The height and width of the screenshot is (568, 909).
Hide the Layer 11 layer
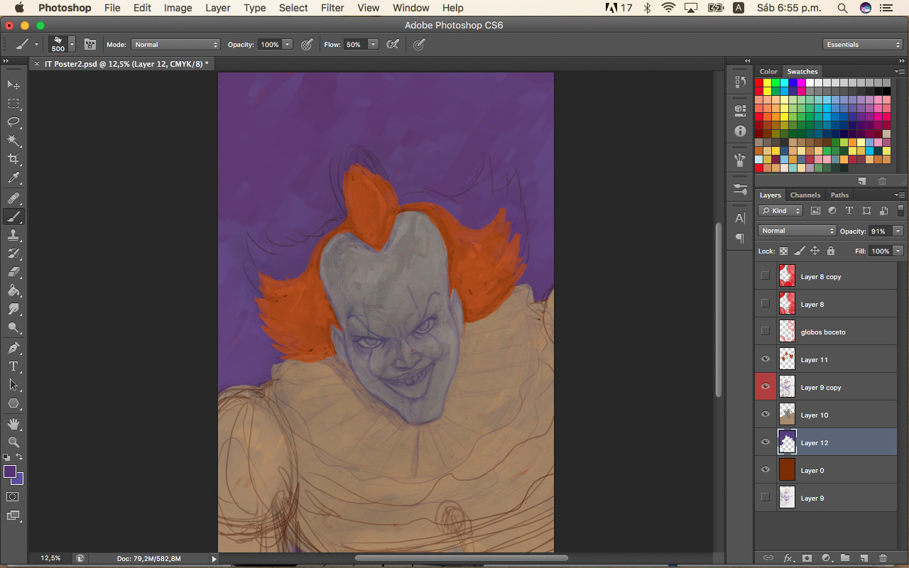[x=765, y=359]
